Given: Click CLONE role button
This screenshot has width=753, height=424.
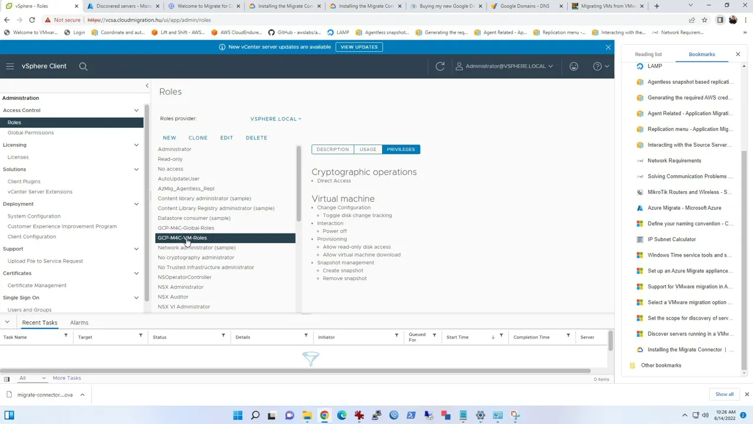Looking at the screenshot, I should click(198, 138).
